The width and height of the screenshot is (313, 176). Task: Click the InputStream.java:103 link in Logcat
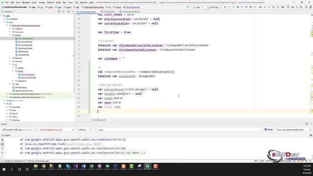[x=82, y=144]
